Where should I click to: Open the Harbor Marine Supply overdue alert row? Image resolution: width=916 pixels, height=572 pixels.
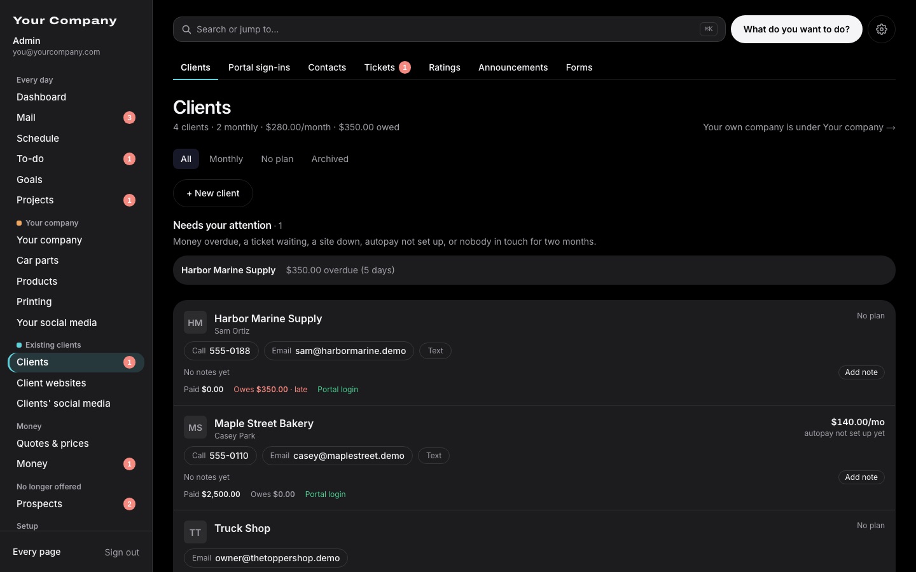534,270
